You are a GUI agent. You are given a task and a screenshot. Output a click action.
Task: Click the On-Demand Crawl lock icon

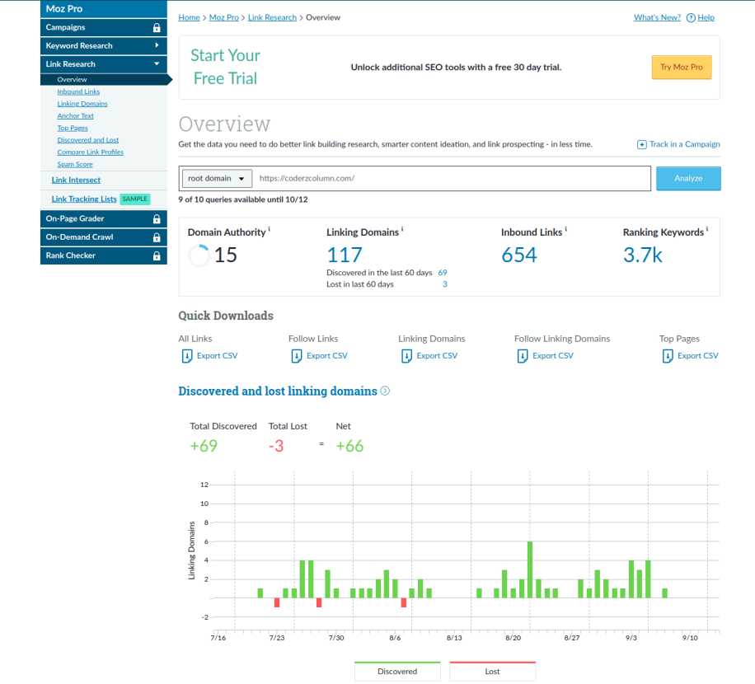coord(157,237)
